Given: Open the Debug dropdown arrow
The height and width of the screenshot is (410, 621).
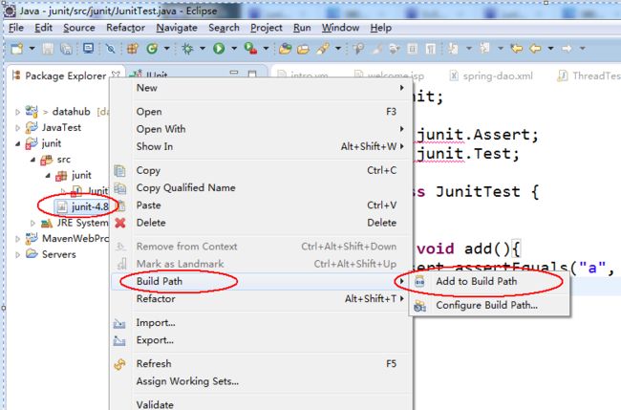Looking at the screenshot, I should point(203,49).
